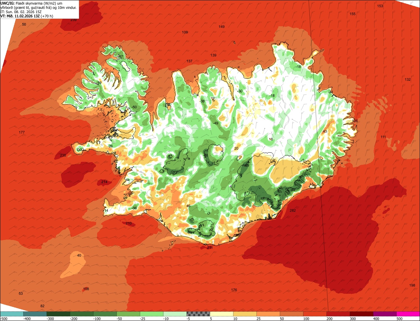
Task: Click the value 50 in the top-left corner
Action: click(24, 25)
